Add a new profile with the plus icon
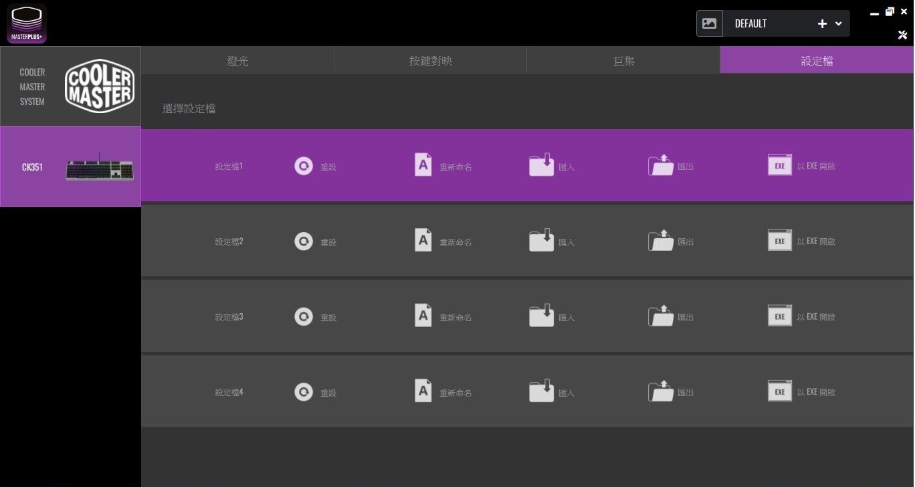 click(823, 23)
